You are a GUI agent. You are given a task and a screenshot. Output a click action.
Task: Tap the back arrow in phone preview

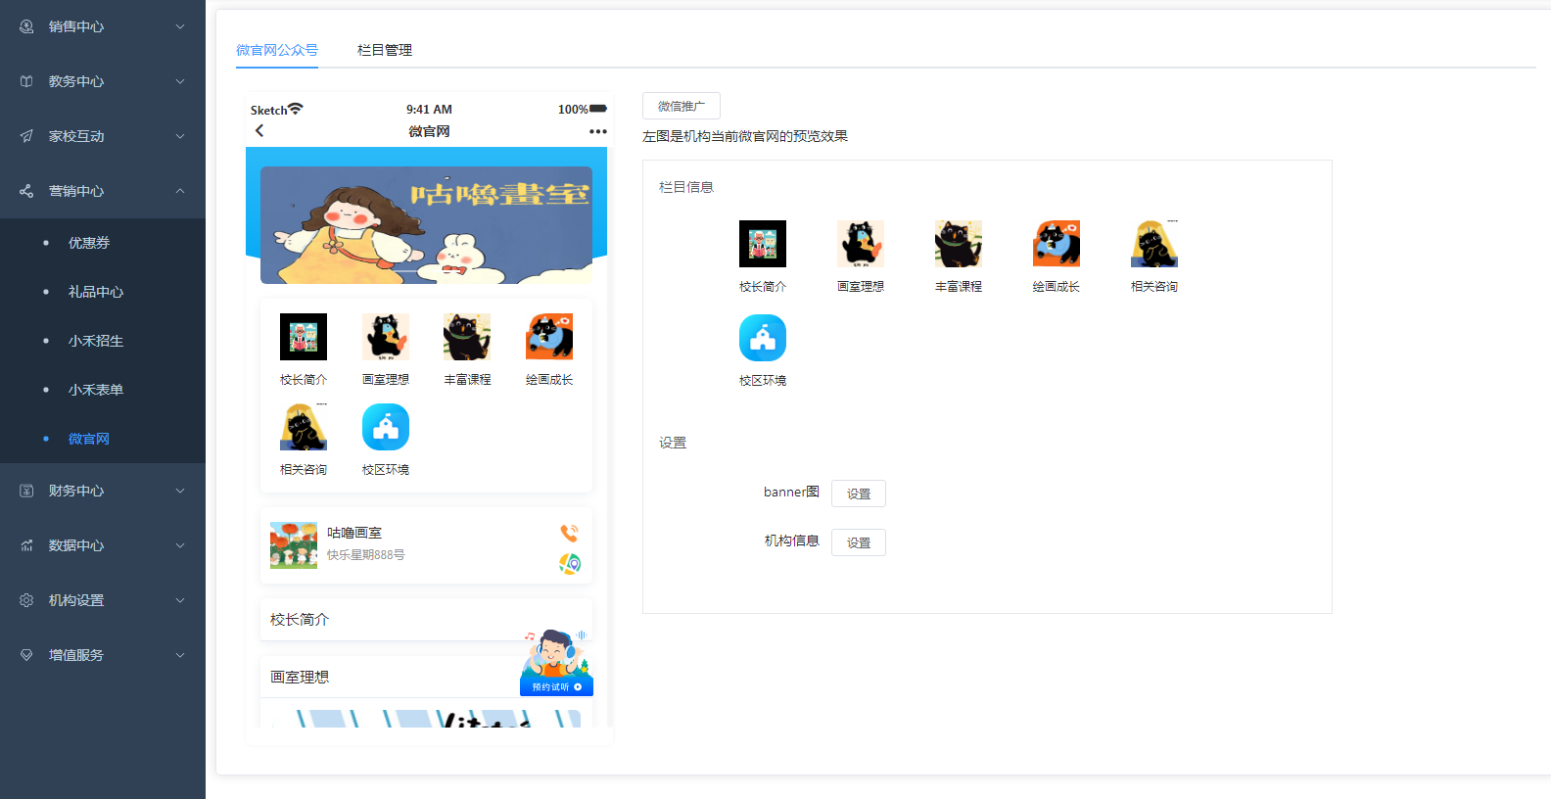coord(259,130)
